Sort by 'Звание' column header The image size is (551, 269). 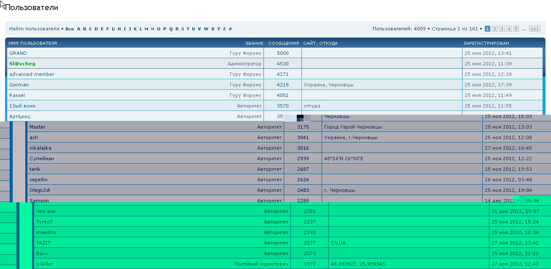[x=254, y=43]
